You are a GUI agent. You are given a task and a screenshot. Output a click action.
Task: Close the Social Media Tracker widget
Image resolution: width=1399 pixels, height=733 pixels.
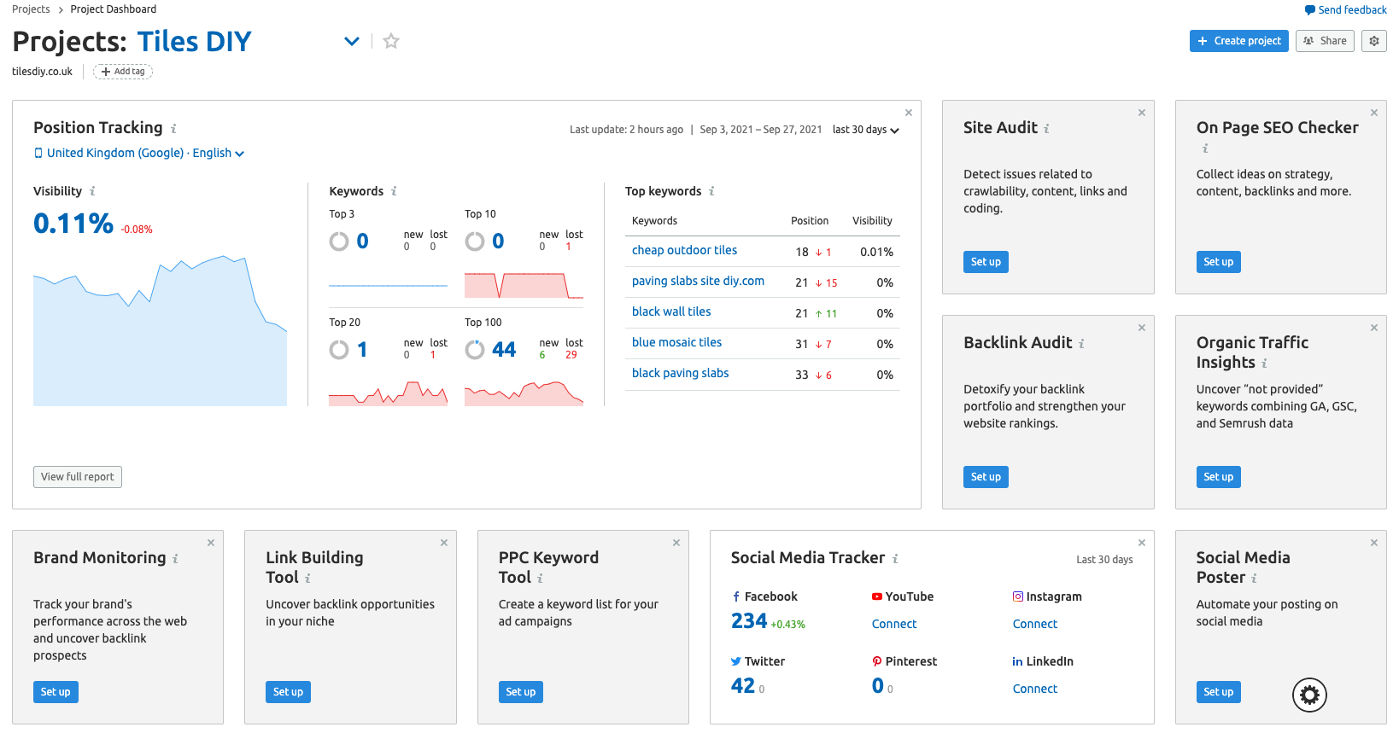[1142, 543]
